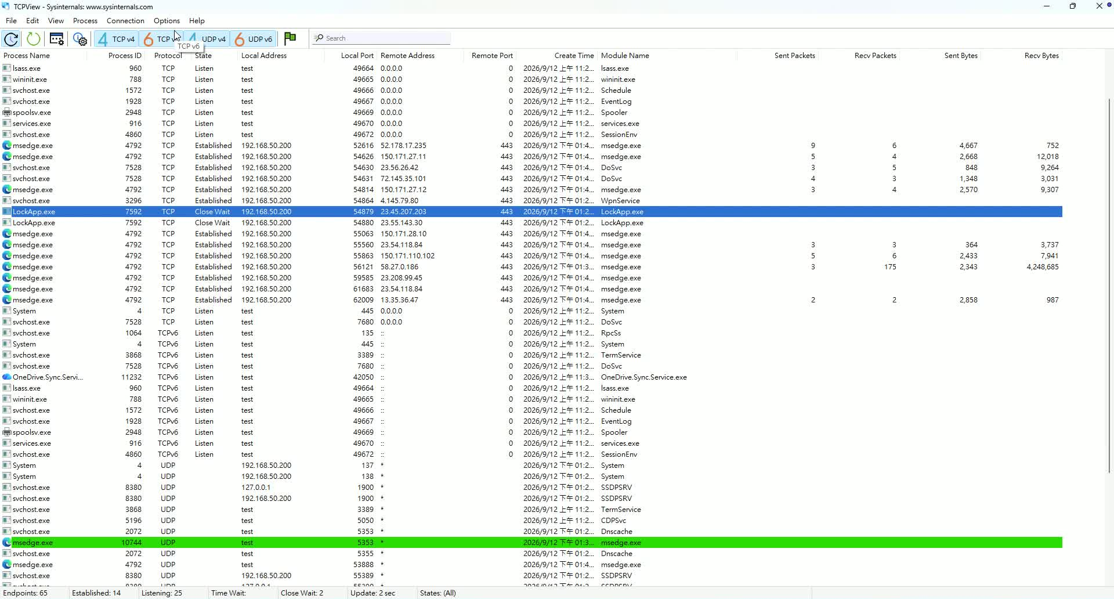Open the Connection menu
The image size is (1114, 599).
pyautogui.click(x=125, y=20)
